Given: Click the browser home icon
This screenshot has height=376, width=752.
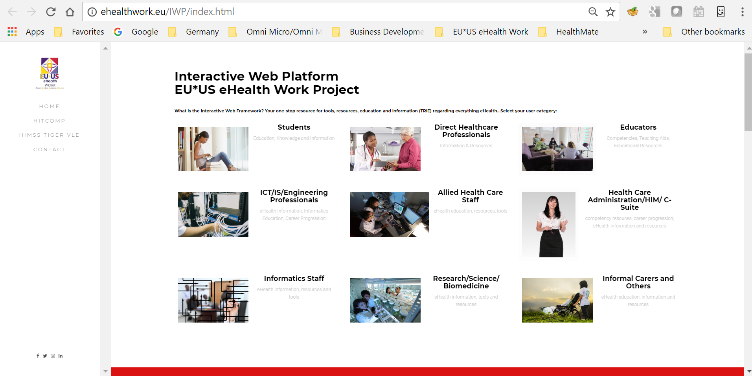Looking at the screenshot, I should click(x=70, y=12).
